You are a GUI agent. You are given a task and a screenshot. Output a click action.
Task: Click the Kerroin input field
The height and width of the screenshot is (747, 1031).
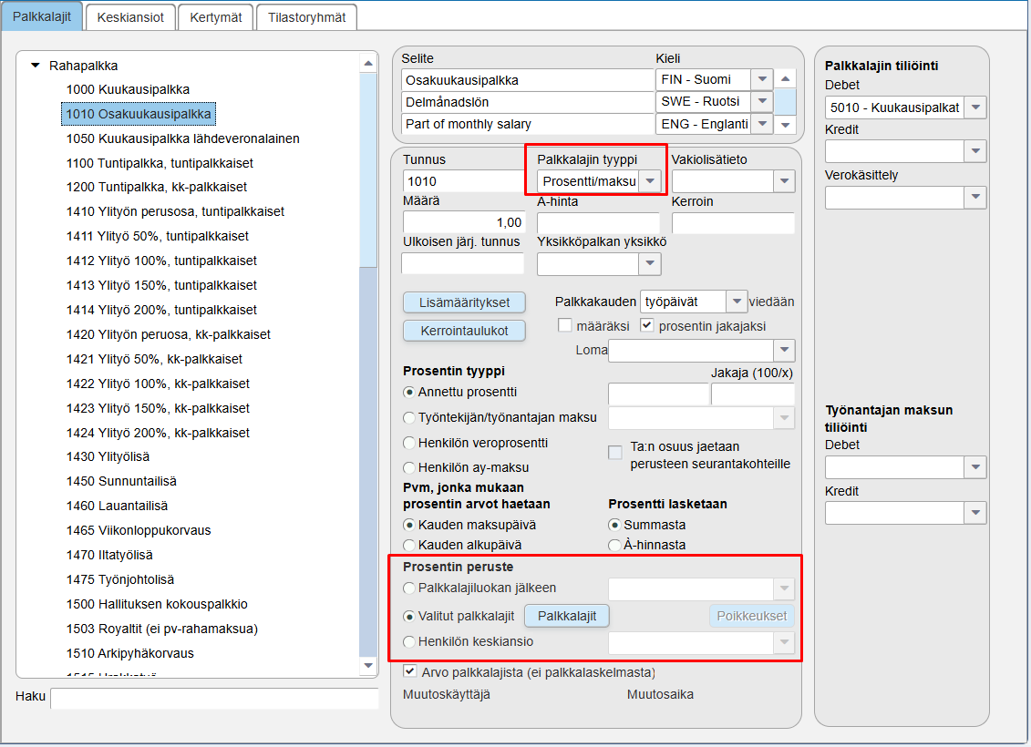733,222
